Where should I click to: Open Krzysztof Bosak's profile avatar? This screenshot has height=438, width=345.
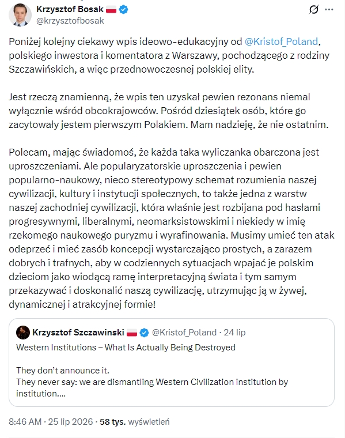click(20, 15)
